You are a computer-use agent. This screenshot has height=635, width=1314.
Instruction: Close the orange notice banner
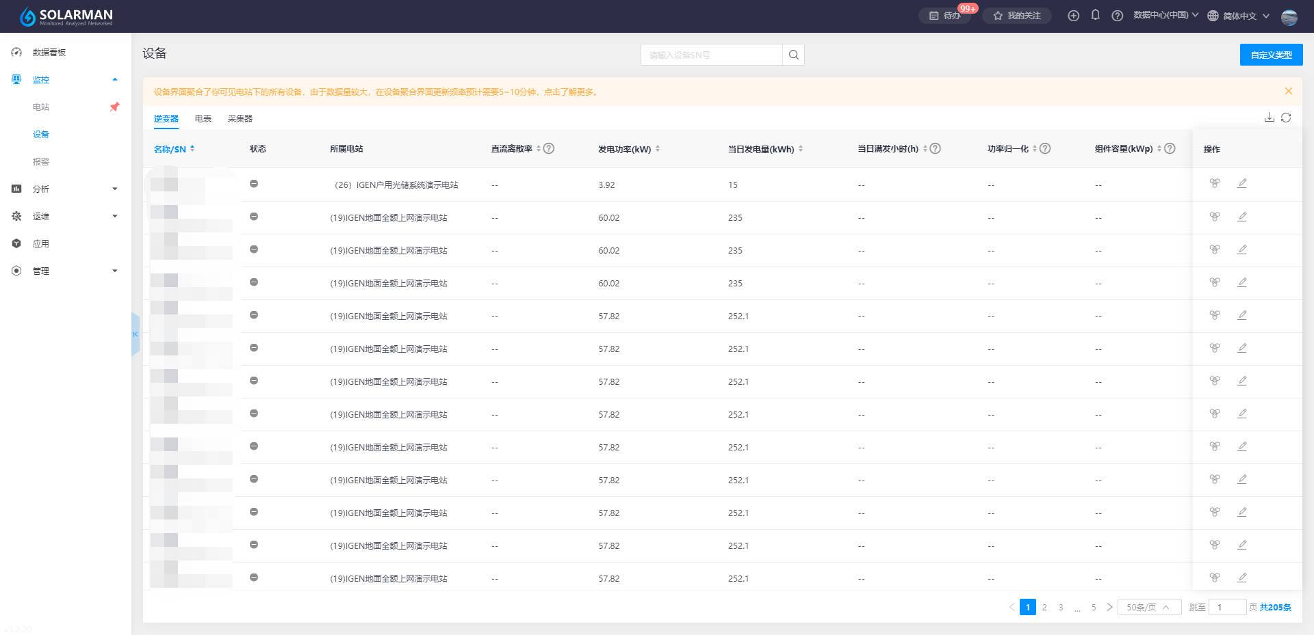[x=1288, y=92]
